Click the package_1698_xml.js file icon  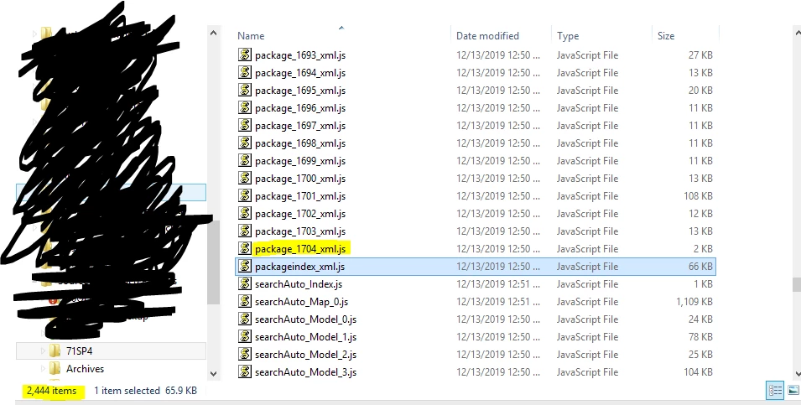(245, 143)
